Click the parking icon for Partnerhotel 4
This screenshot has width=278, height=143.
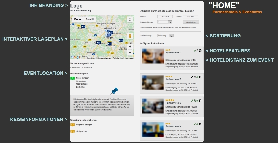click(200, 124)
